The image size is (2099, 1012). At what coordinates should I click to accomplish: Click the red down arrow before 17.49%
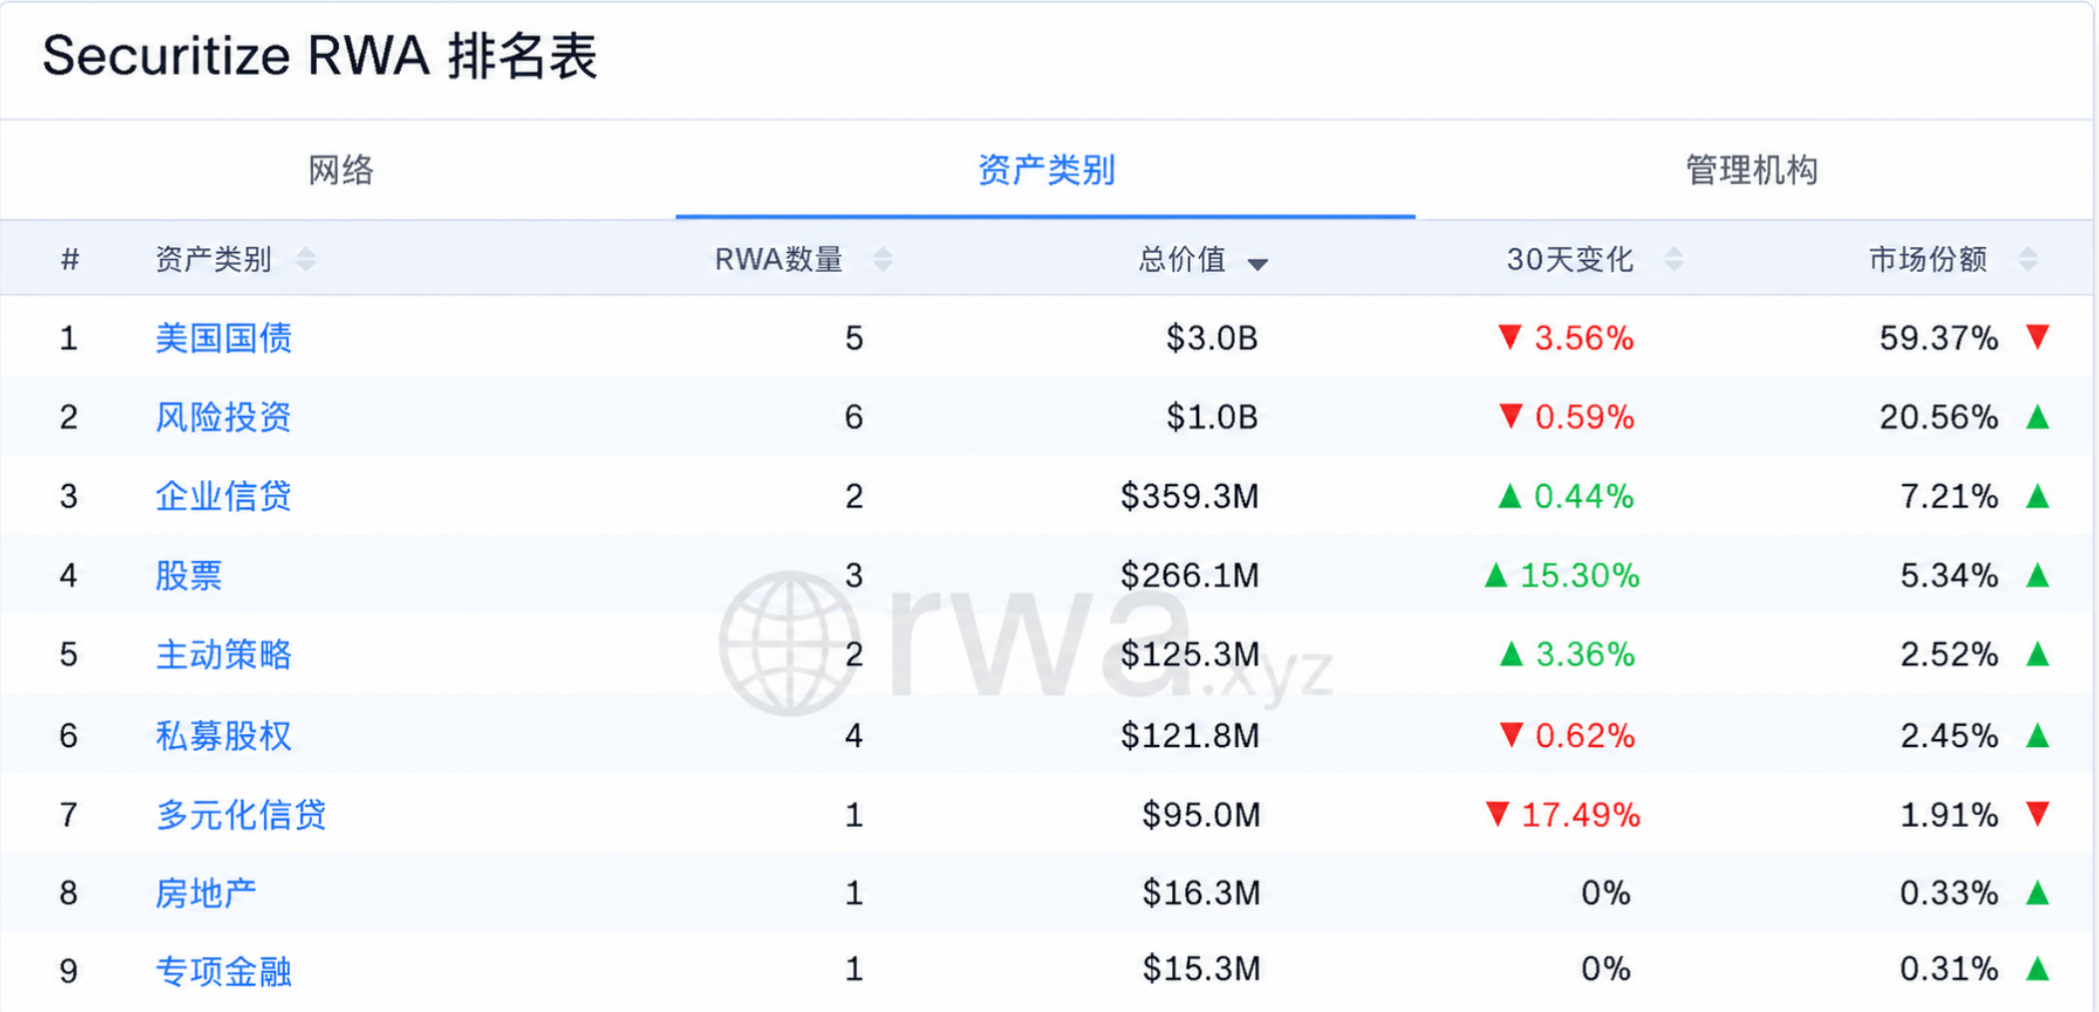tap(1497, 814)
